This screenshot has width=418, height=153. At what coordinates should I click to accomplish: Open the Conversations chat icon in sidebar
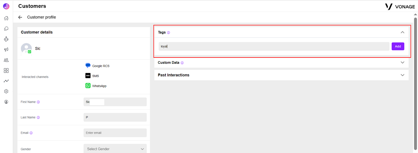(6, 29)
